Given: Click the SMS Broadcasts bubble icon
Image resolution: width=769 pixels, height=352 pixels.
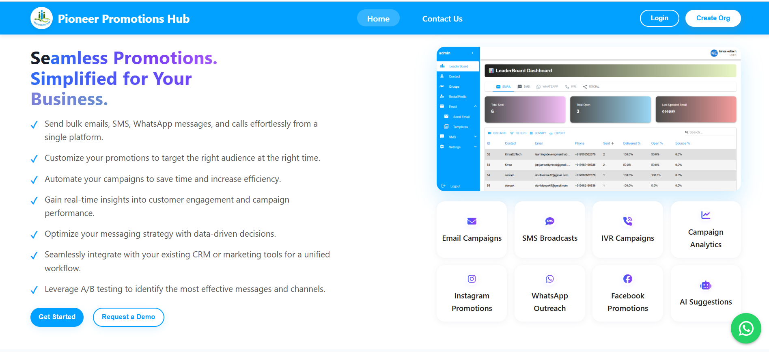Looking at the screenshot, I should (549, 221).
